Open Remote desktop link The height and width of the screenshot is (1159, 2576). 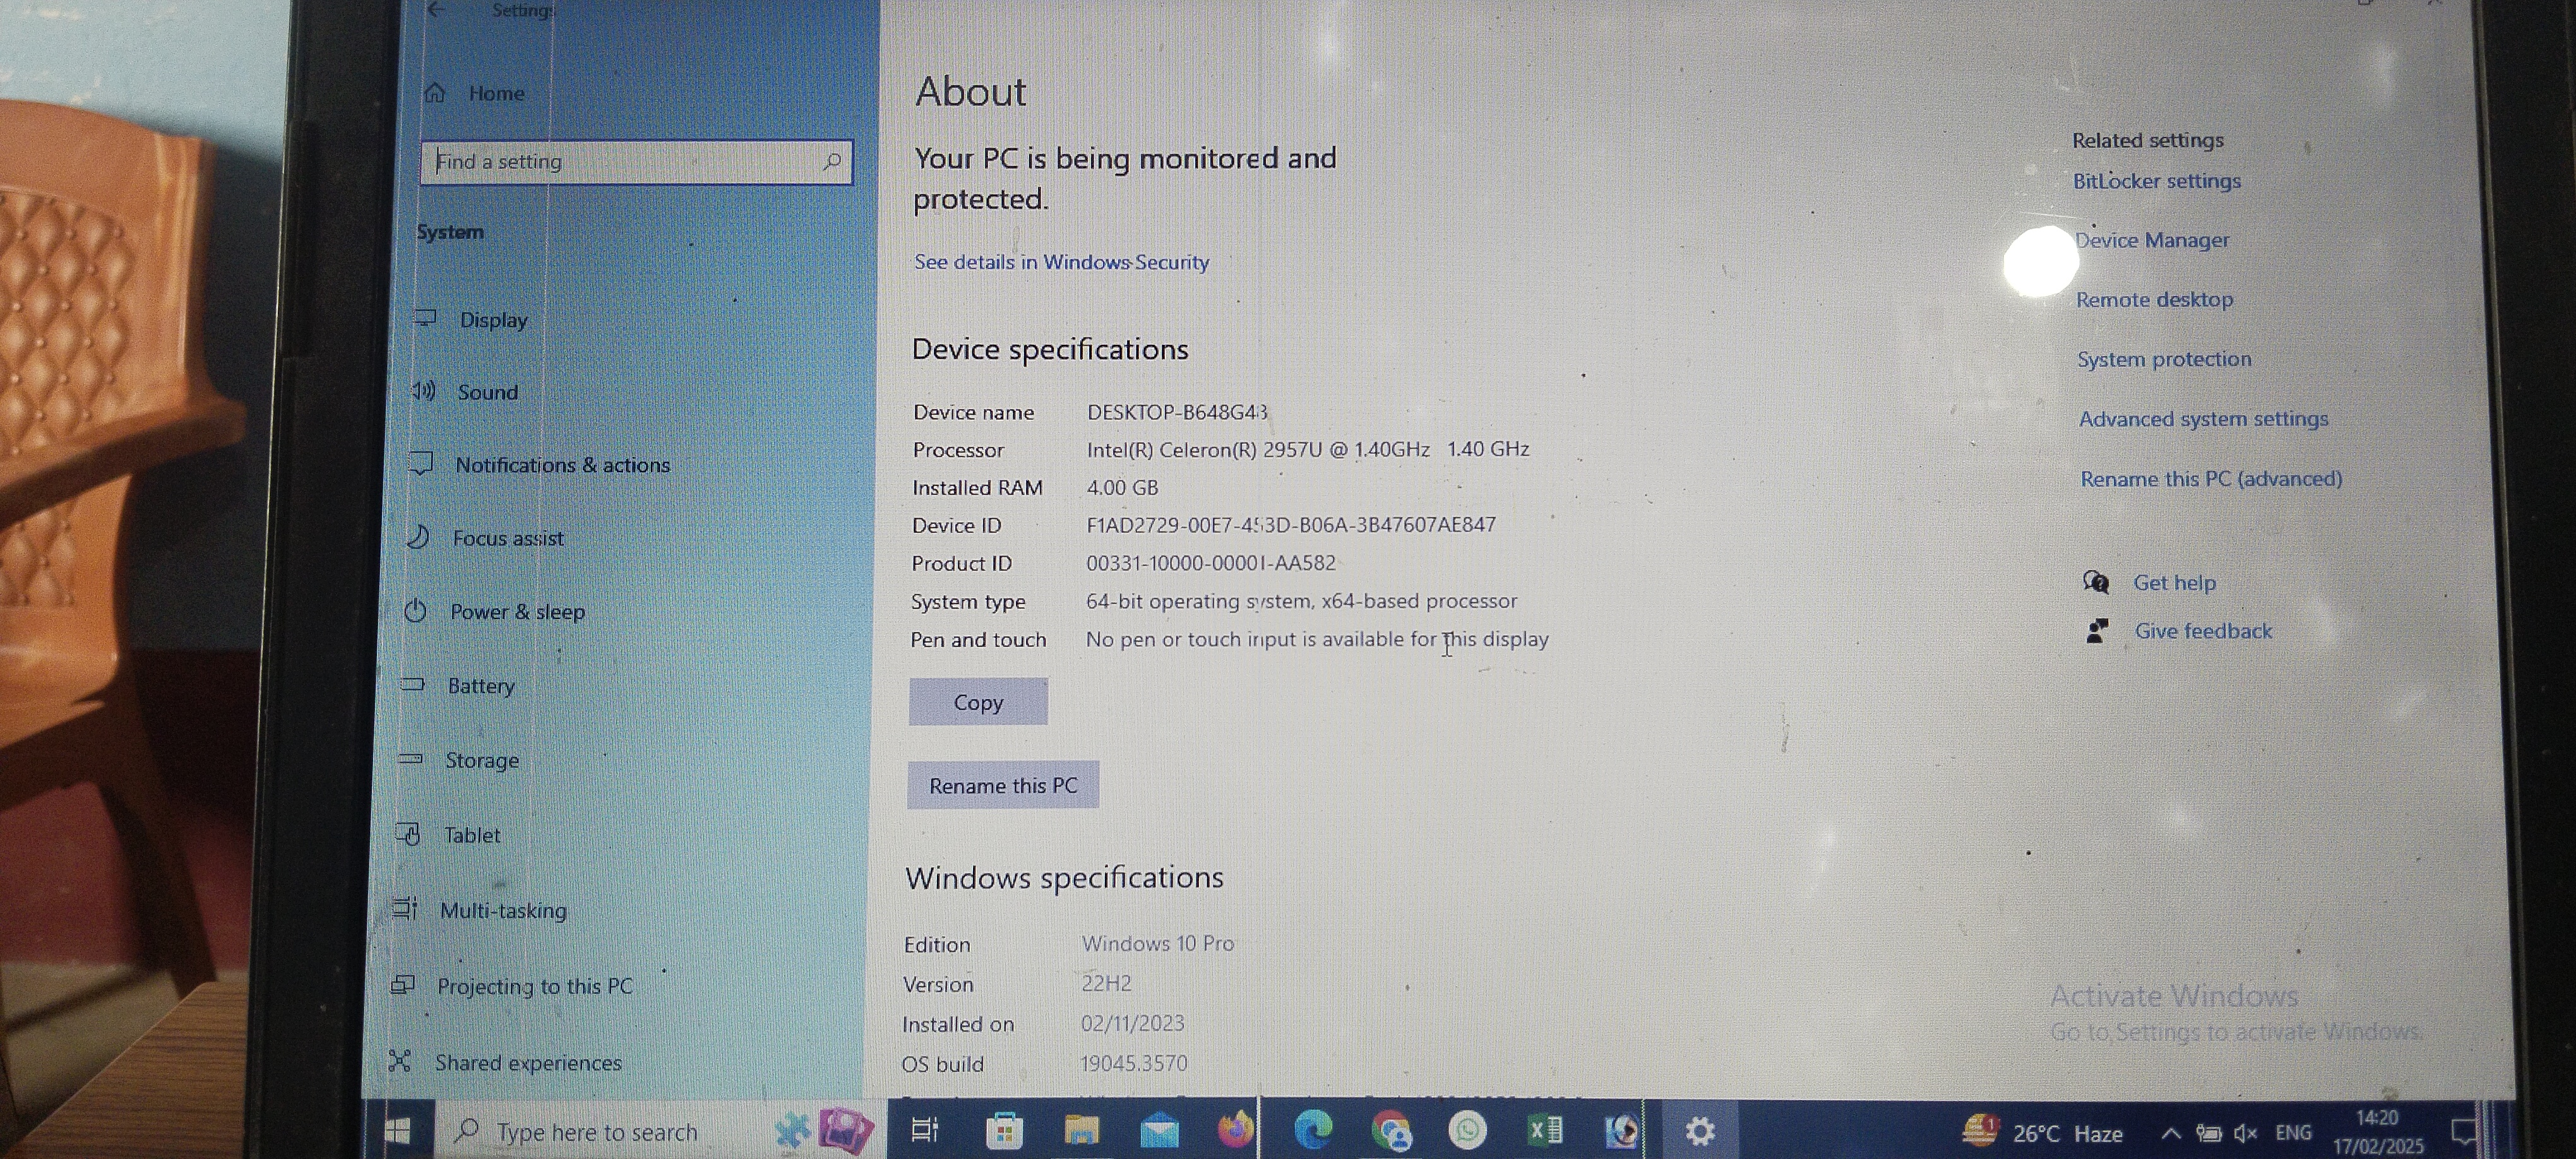pyautogui.click(x=2154, y=299)
